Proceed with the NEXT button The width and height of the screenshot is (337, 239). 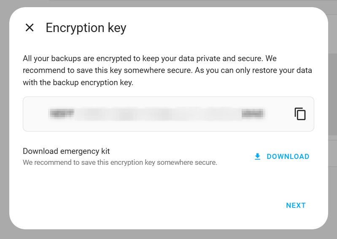[296, 206]
